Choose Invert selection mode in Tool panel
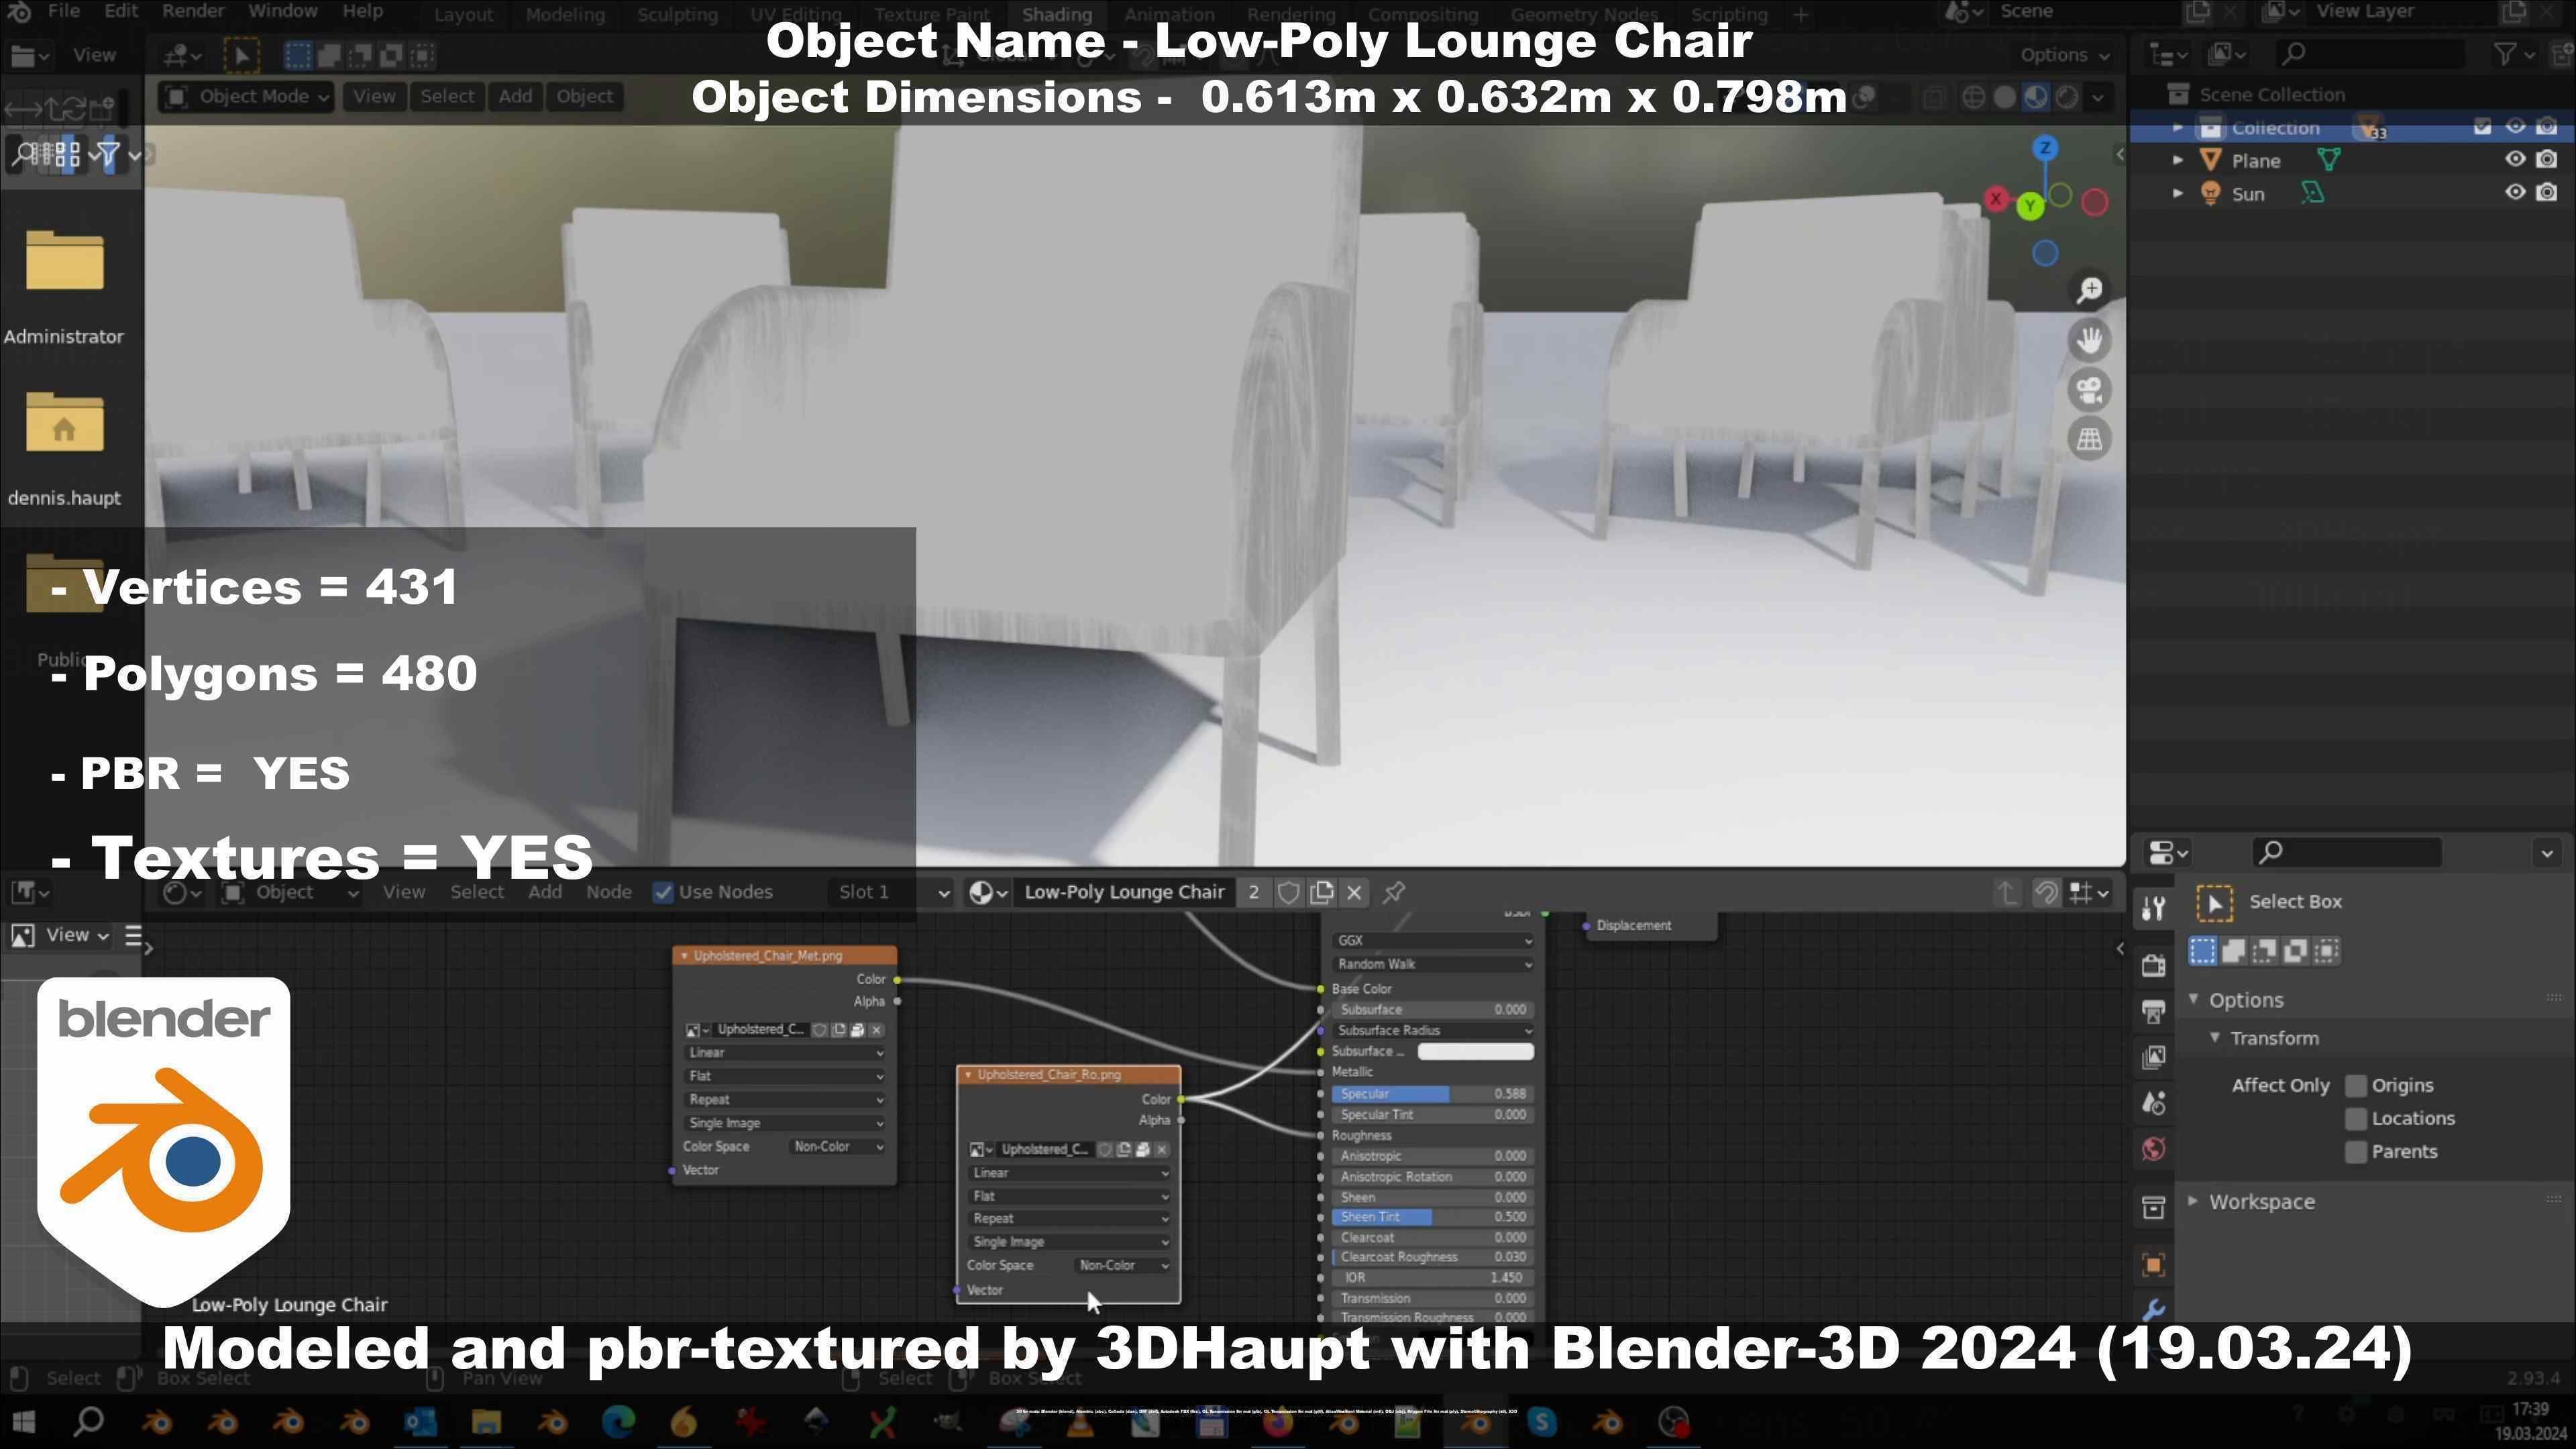Image resolution: width=2576 pixels, height=1449 pixels. [2295, 951]
